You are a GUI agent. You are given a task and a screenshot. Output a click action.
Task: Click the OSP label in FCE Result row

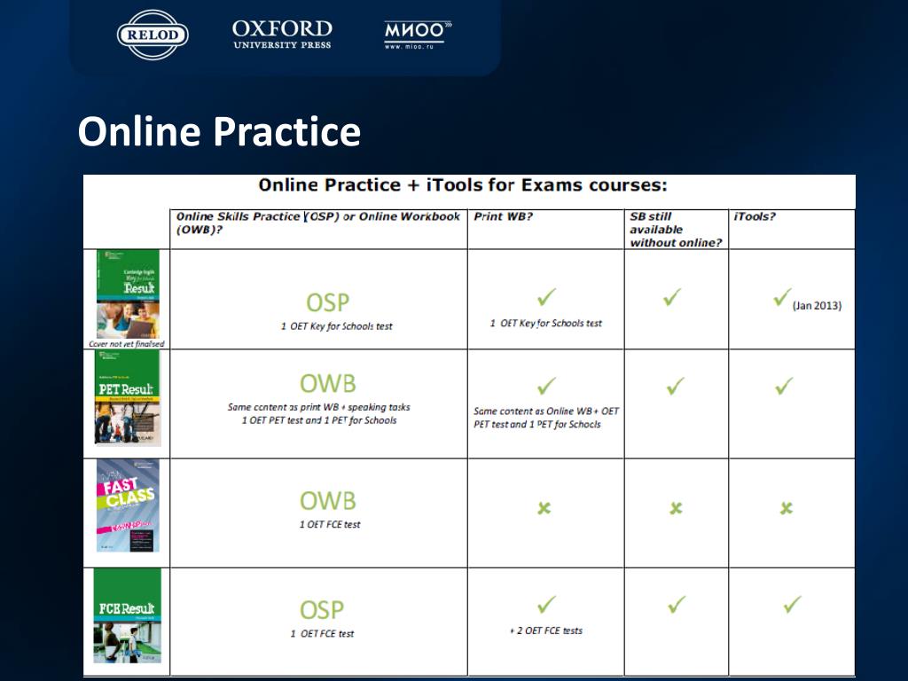(x=322, y=610)
